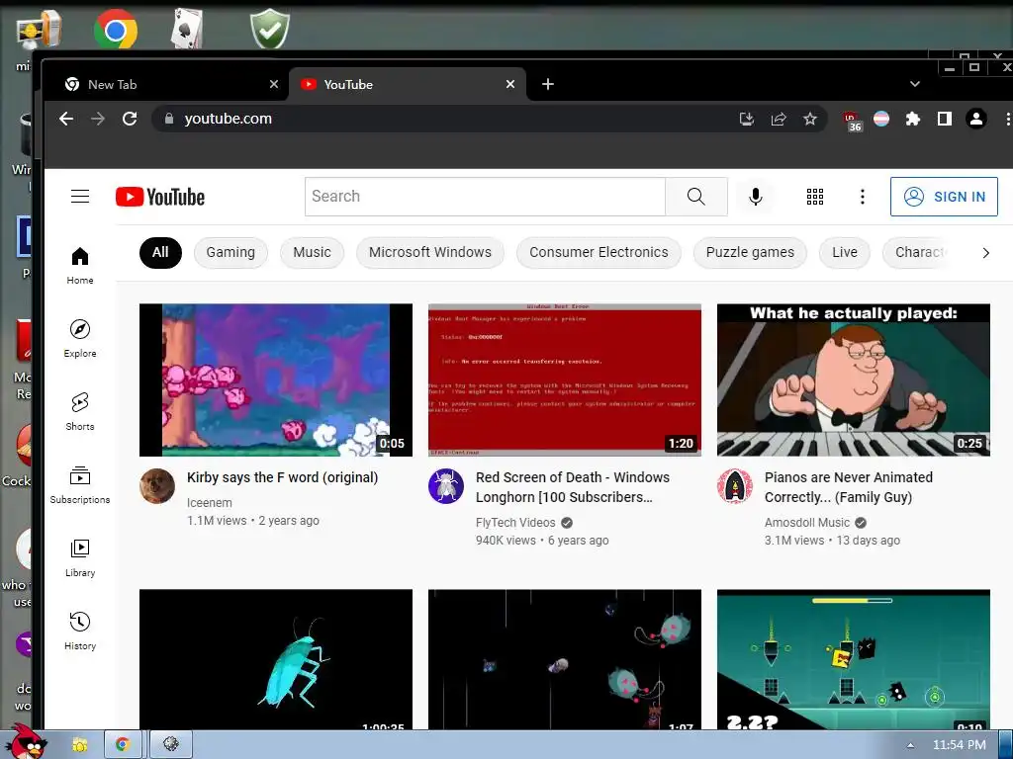Open a new tab with plus button
The image size is (1013, 759).
[548, 84]
